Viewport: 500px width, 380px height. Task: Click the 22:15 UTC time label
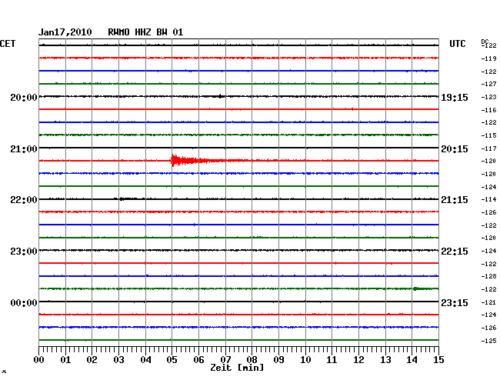coord(455,252)
